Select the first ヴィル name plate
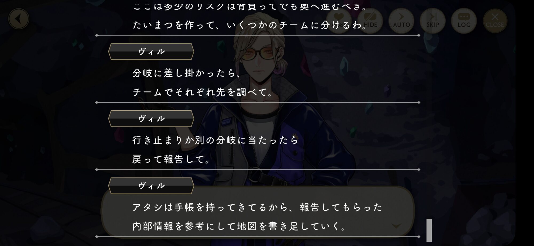Viewport: 534px width, 246px height. [x=151, y=51]
